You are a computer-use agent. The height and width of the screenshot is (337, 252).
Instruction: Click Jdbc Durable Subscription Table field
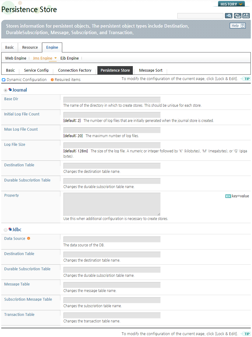click(x=112, y=270)
